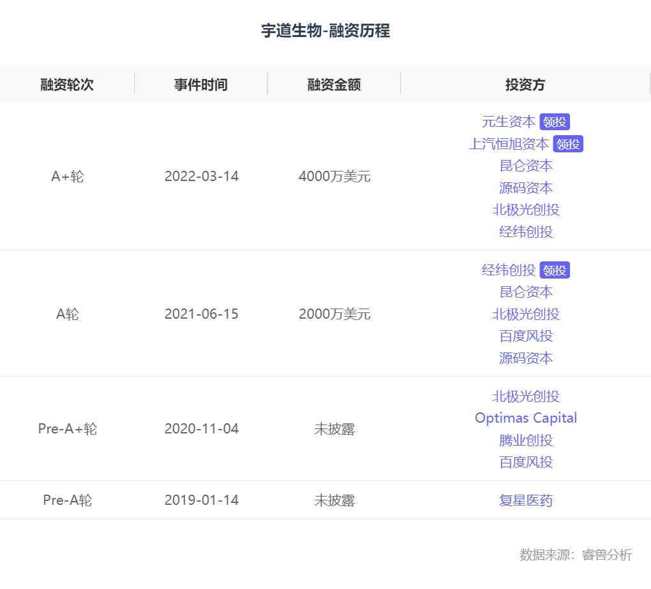The width and height of the screenshot is (651, 589).
Task: Open the 复星医药 investor link
Action: tap(526, 500)
